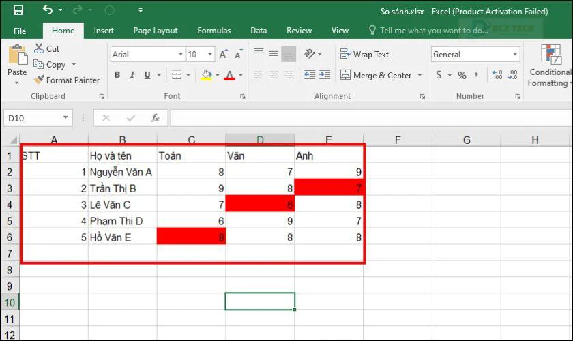573x341 pixels.
Task: Decrease Decimal places
Action: 513,75
